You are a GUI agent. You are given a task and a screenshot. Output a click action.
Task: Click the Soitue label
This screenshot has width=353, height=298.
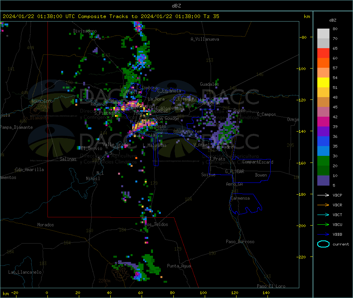tap(208, 175)
